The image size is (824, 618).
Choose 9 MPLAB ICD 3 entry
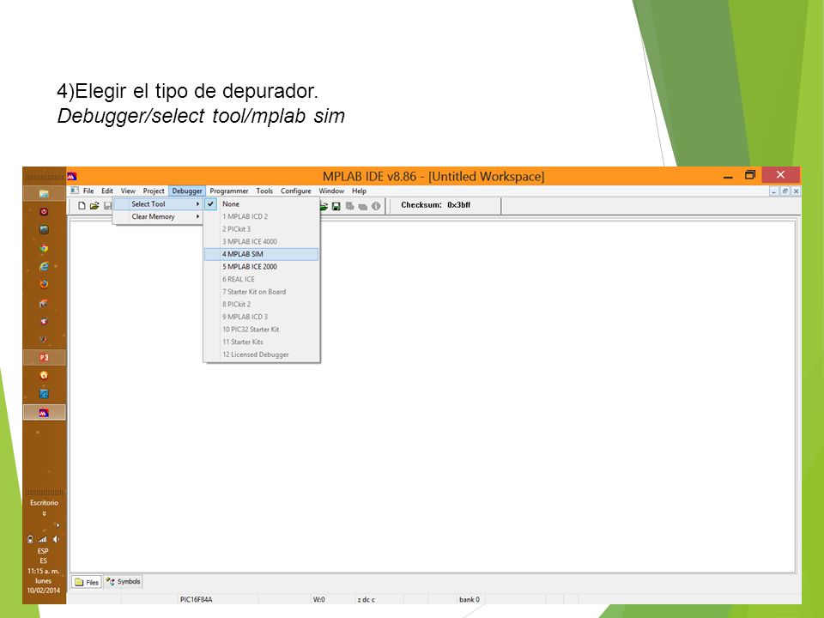pyautogui.click(x=261, y=317)
